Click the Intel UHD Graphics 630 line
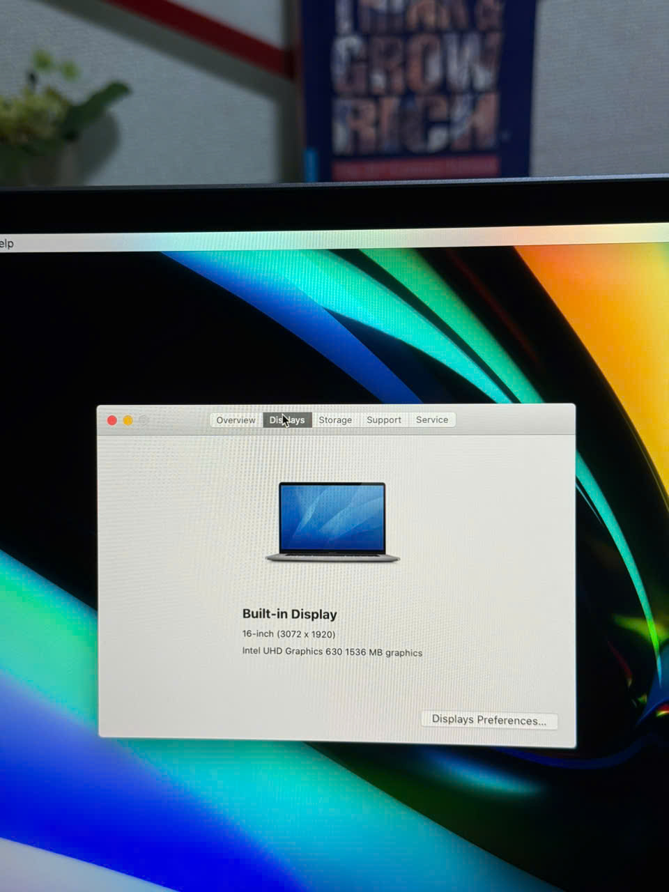Viewport: 669px width, 892px height. click(x=332, y=652)
